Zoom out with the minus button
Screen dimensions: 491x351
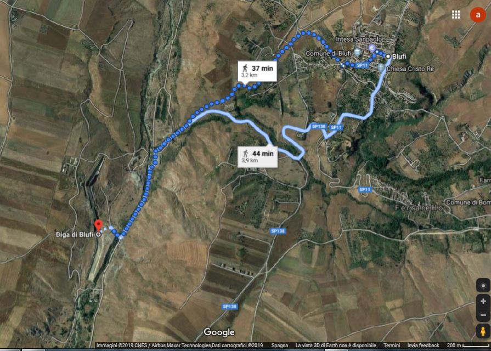(x=483, y=315)
